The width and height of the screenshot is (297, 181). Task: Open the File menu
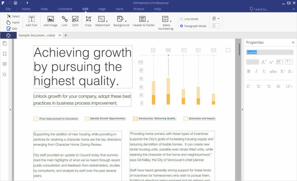[x=8, y=9]
